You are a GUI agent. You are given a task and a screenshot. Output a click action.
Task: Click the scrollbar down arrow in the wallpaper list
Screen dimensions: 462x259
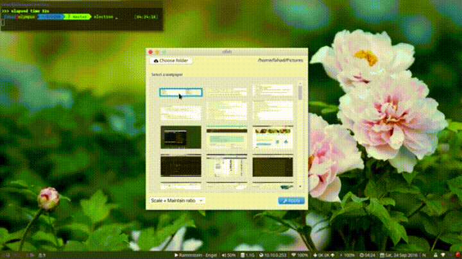[x=300, y=187]
